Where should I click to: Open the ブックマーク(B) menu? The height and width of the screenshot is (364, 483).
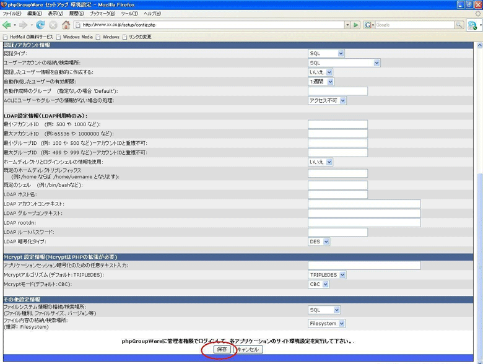(102, 14)
